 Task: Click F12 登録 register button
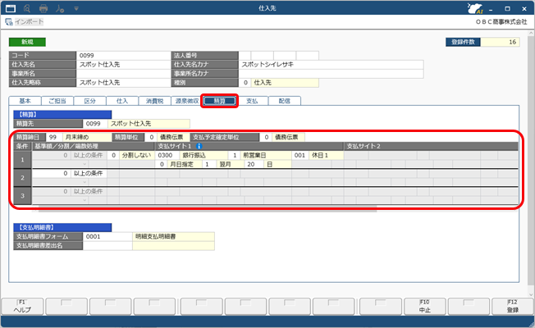coord(513,306)
